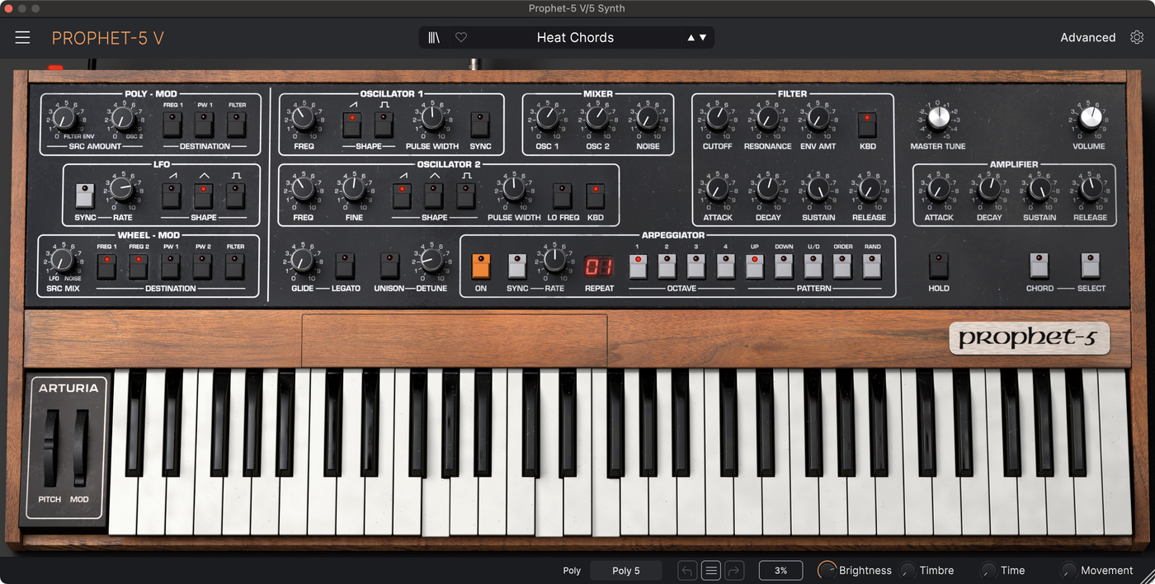Select previous preset with up arrow
The width and height of the screenshot is (1155, 584).
pos(691,37)
